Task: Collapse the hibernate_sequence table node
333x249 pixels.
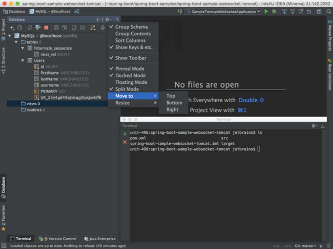Action: (22, 47)
